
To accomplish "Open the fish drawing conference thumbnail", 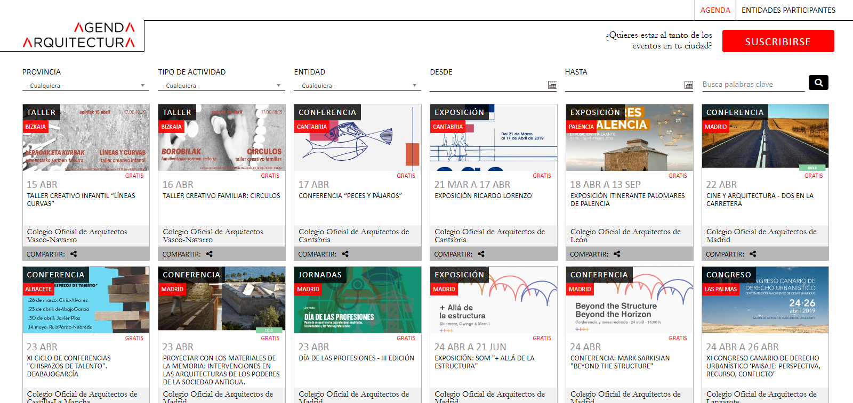I will (x=358, y=137).
